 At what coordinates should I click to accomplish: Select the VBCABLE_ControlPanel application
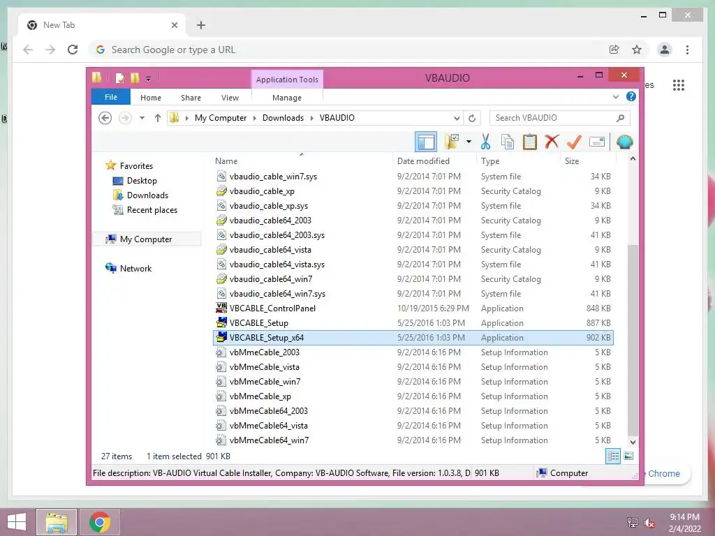(x=413, y=308)
